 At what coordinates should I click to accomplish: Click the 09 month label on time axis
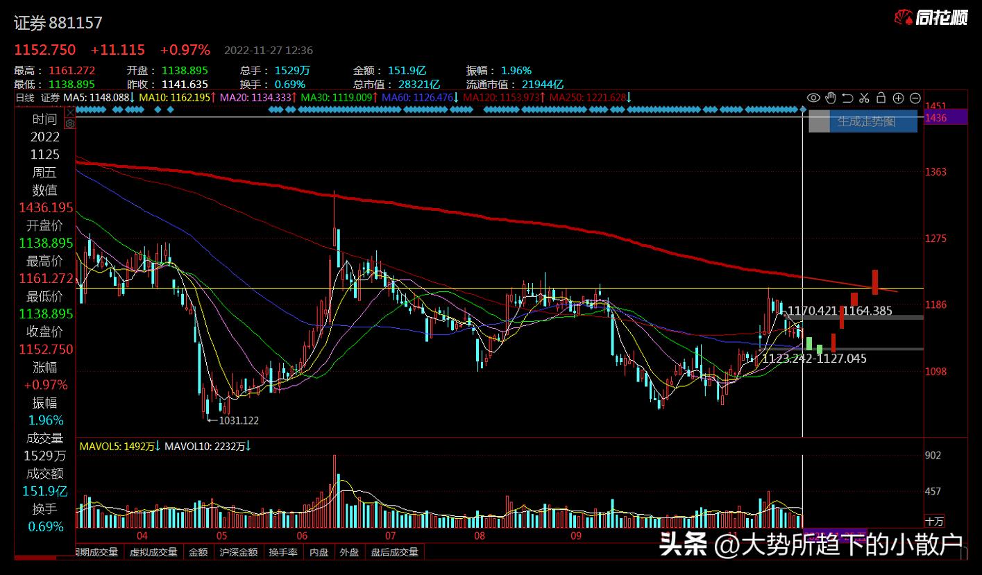(x=575, y=535)
